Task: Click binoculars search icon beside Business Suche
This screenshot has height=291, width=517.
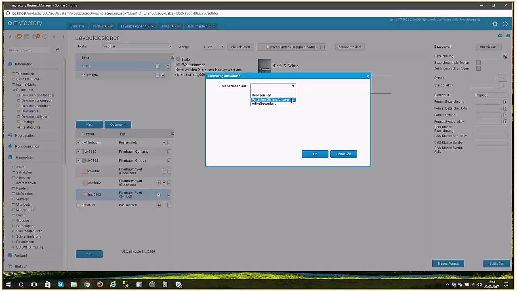Action: pyautogui.click(x=57, y=50)
